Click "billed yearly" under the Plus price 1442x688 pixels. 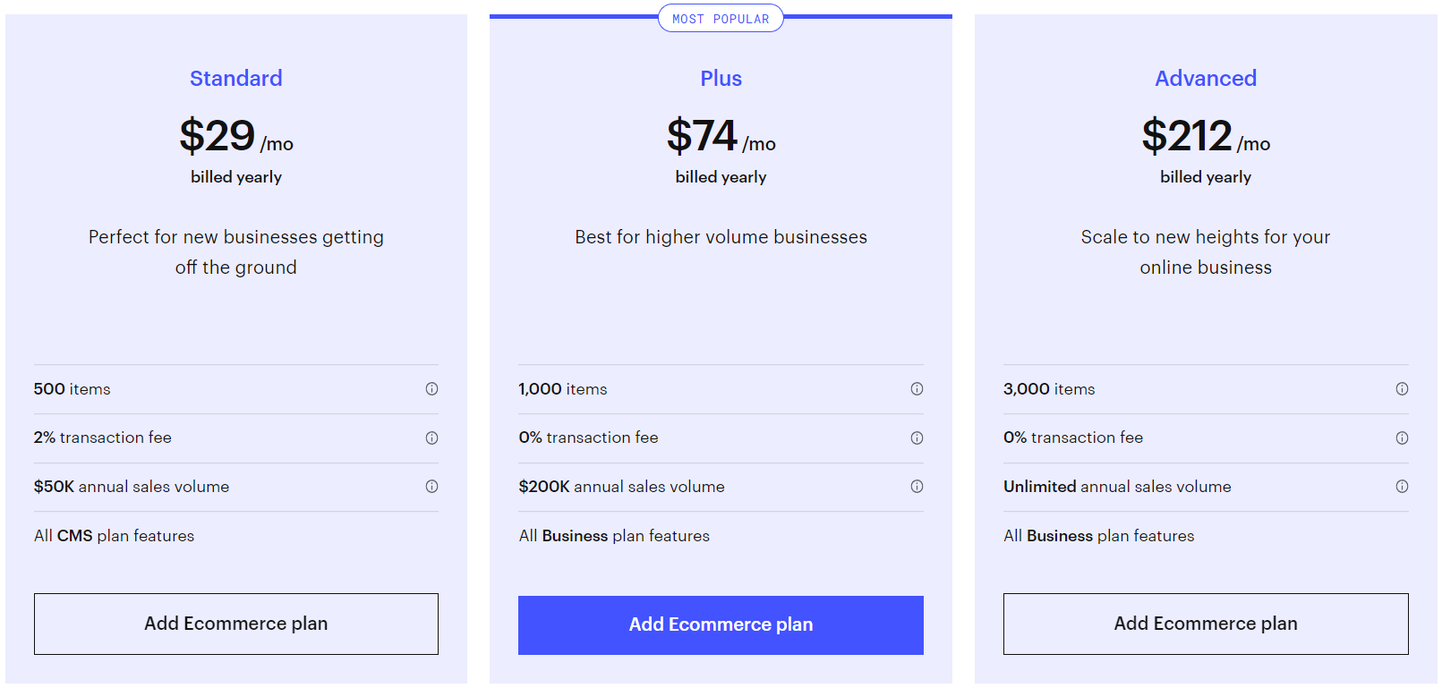point(721,177)
